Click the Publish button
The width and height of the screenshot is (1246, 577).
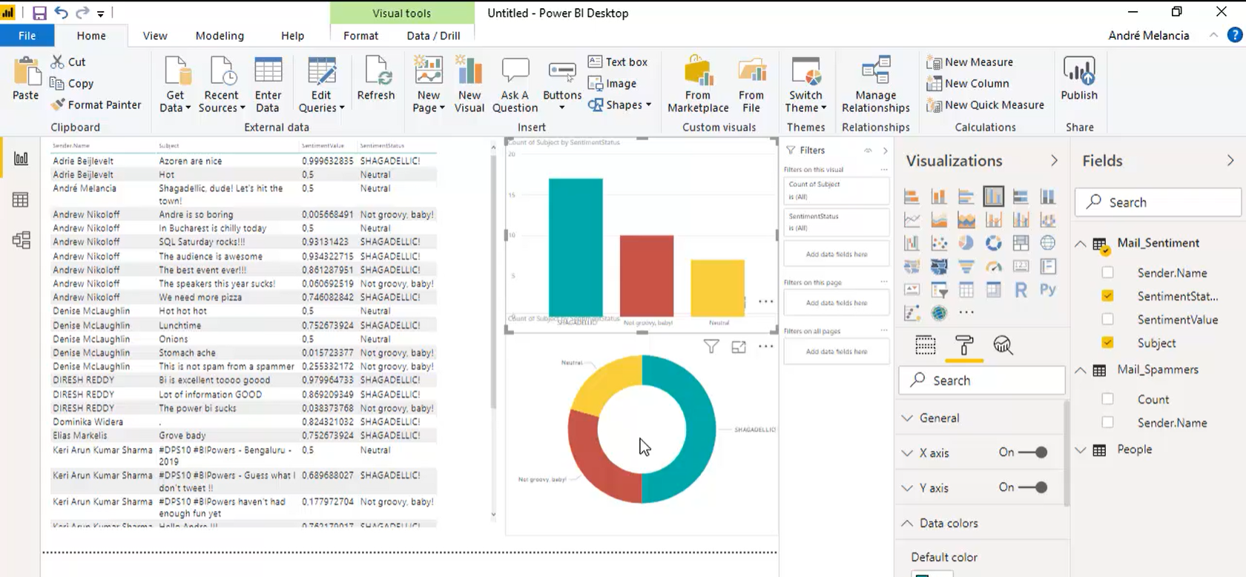(x=1079, y=79)
